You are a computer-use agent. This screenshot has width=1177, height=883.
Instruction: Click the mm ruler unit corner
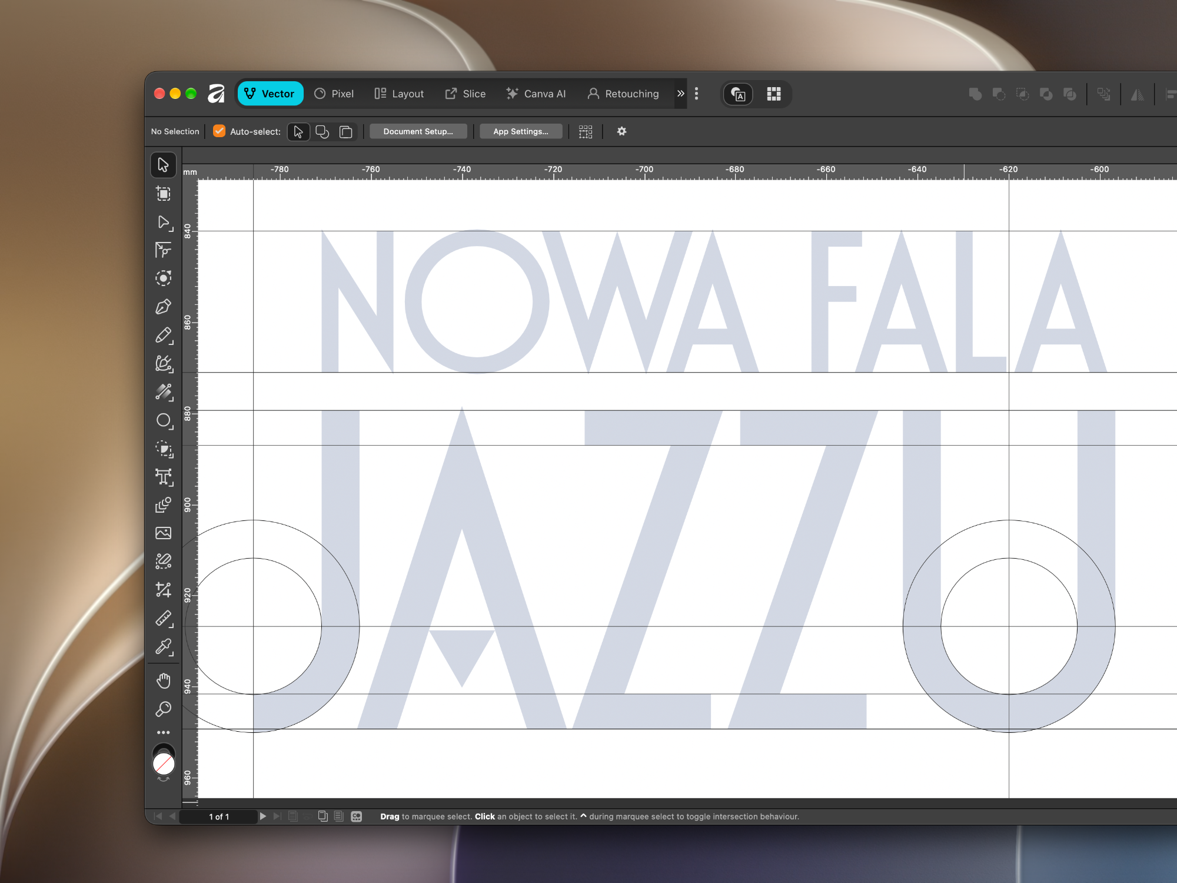click(189, 172)
